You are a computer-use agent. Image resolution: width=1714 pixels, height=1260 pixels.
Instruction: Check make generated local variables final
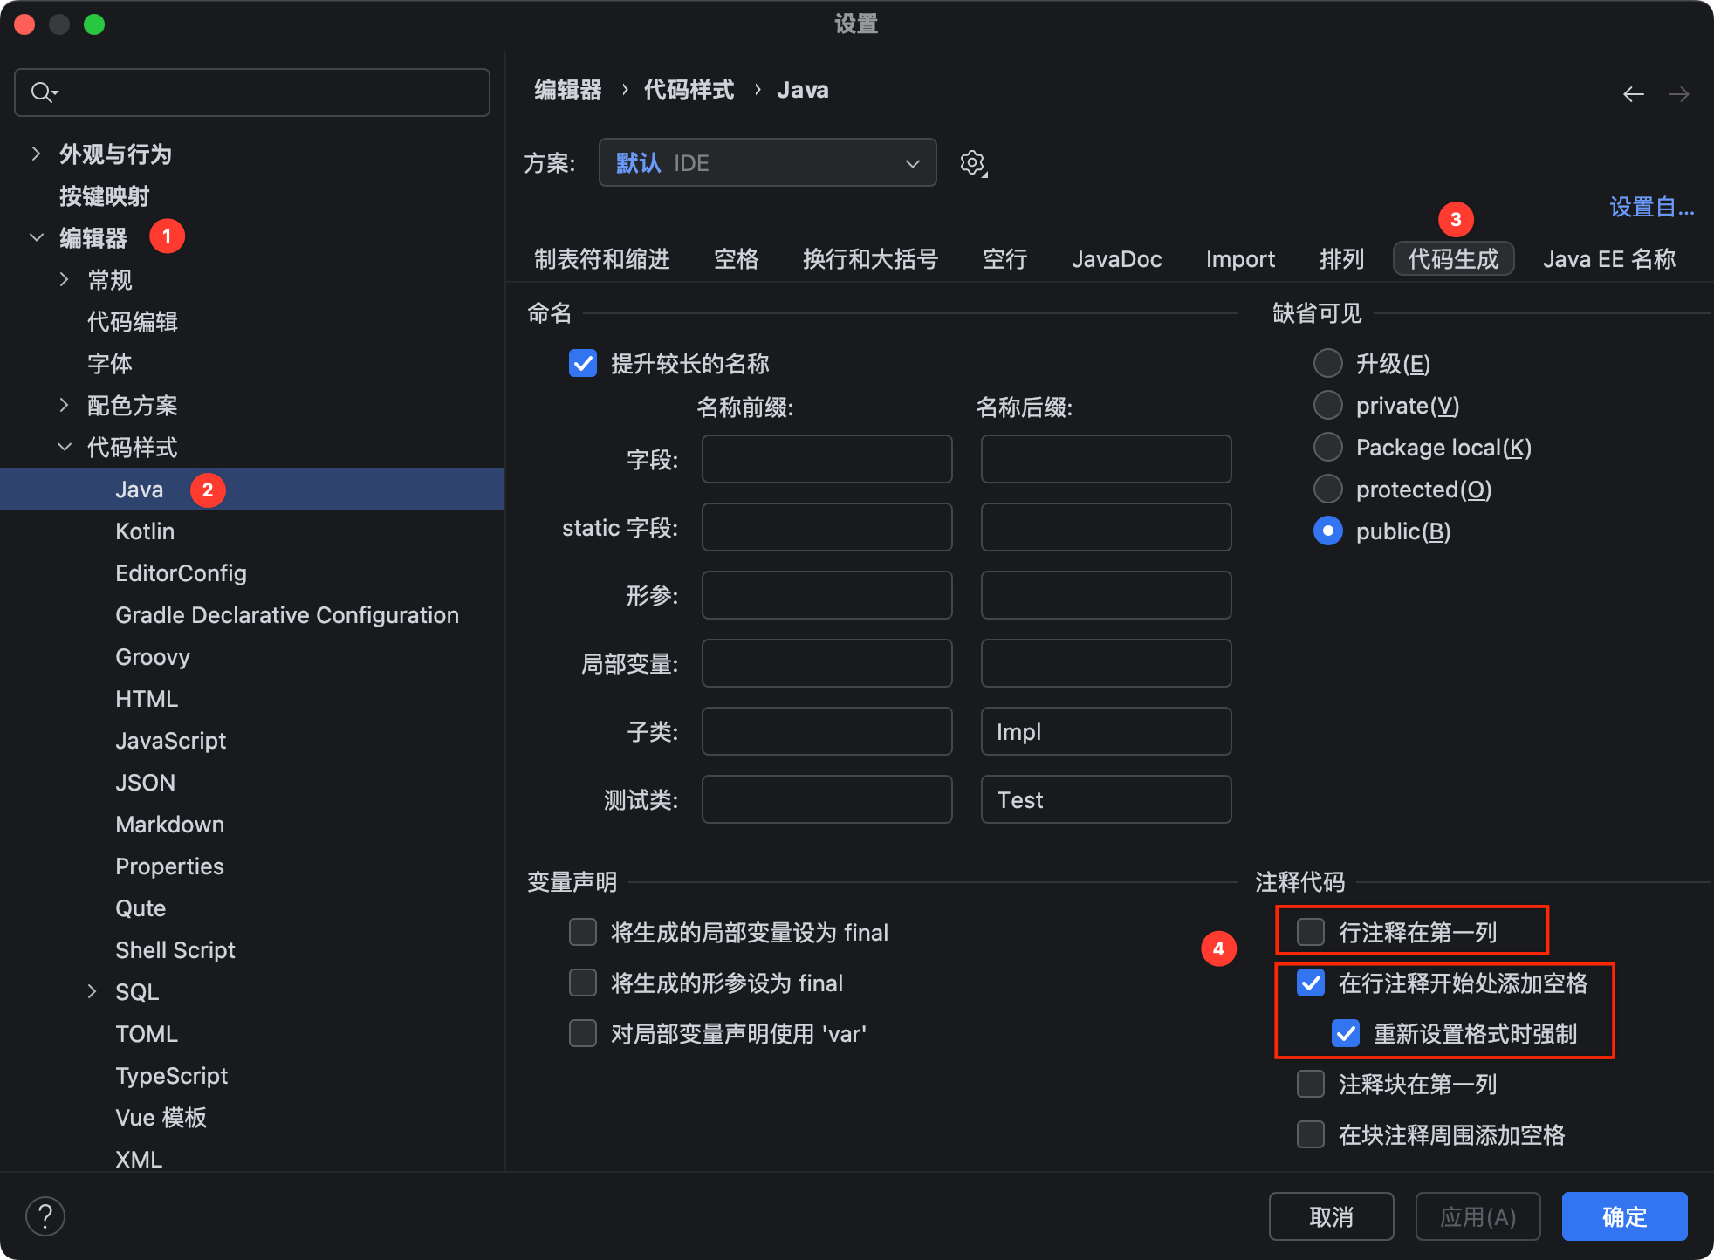point(583,932)
